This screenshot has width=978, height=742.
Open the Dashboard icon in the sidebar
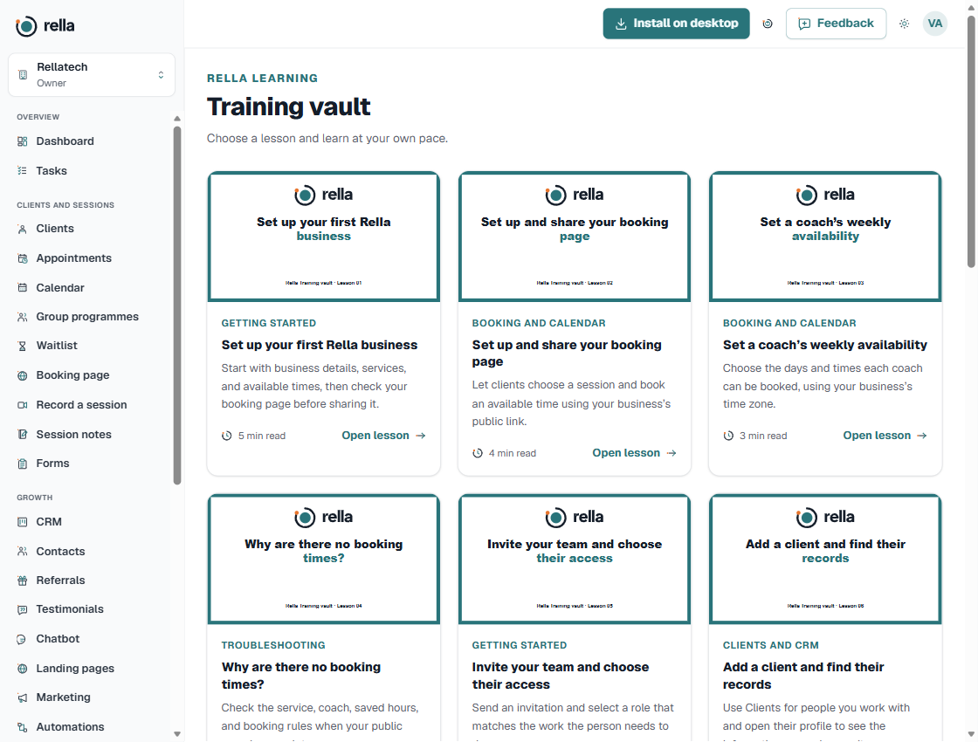pyautogui.click(x=23, y=141)
